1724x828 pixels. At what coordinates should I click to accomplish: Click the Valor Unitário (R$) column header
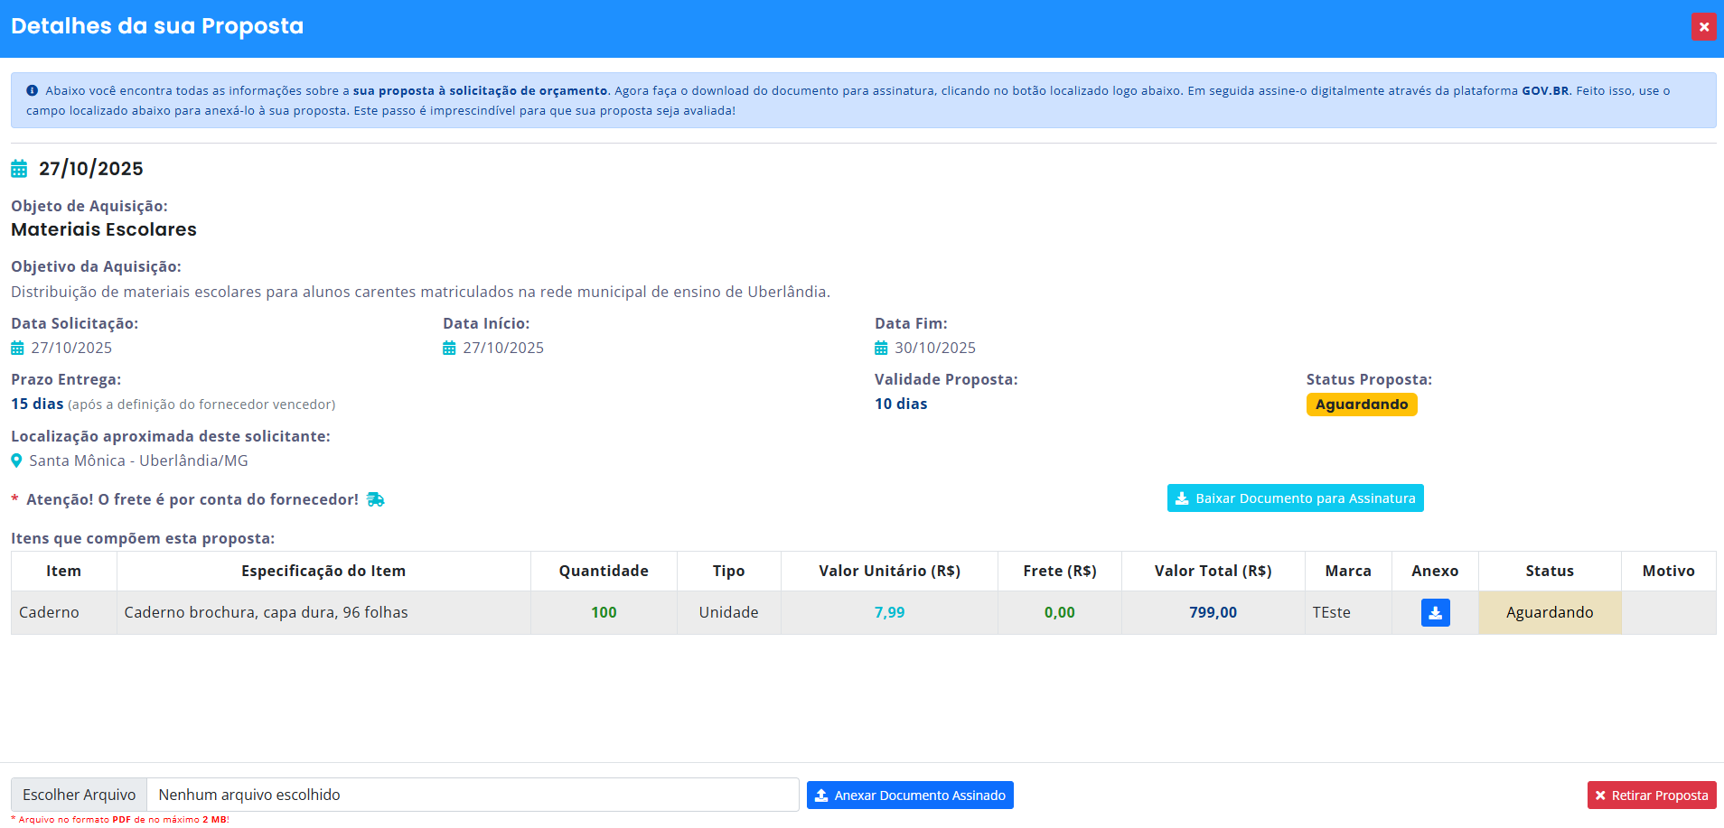click(889, 571)
